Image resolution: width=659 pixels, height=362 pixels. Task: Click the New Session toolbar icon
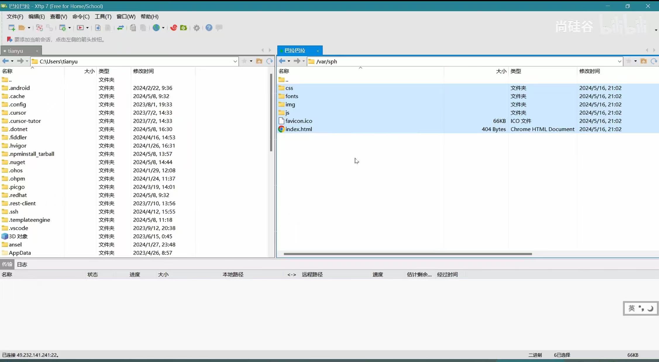coord(11,28)
